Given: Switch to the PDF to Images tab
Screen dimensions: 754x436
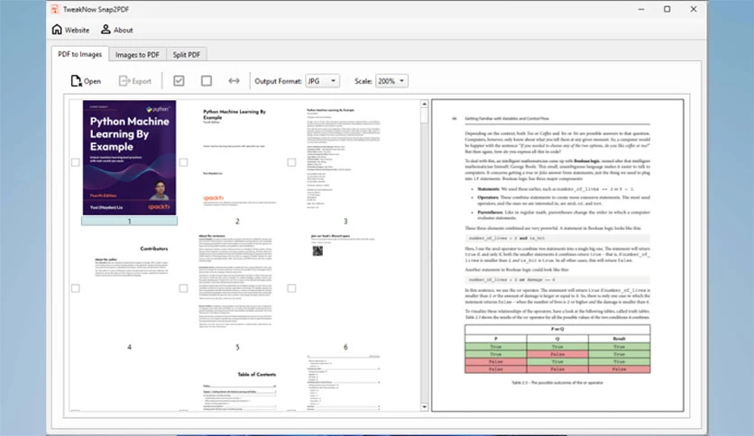Looking at the screenshot, I should click(x=80, y=54).
